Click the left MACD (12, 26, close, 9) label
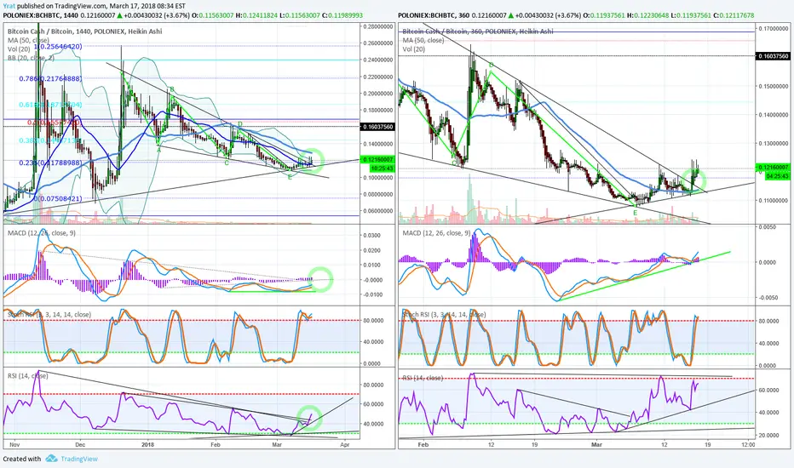The height and width of the screenshot is (468, 794). pos(42,233)
